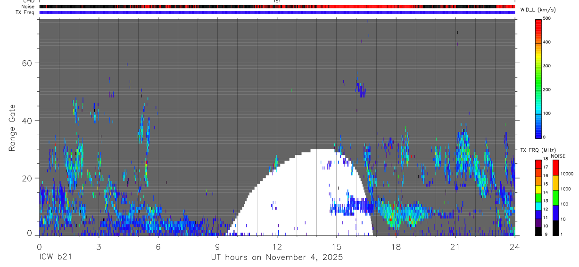Click the 18 tick on the UT hours axis
579x267 pixels.
396,246
